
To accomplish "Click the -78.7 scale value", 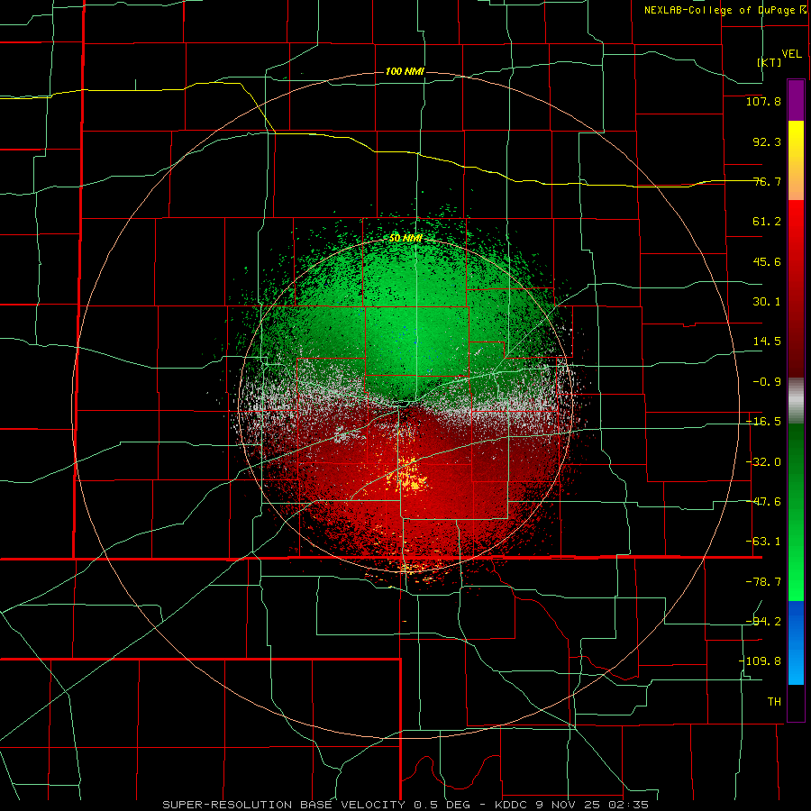I will tap(763, 582).
